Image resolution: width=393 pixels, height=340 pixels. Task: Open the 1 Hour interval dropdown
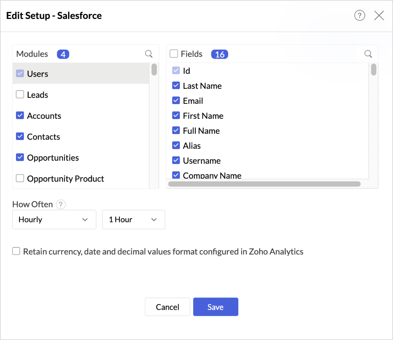point(134,220)
